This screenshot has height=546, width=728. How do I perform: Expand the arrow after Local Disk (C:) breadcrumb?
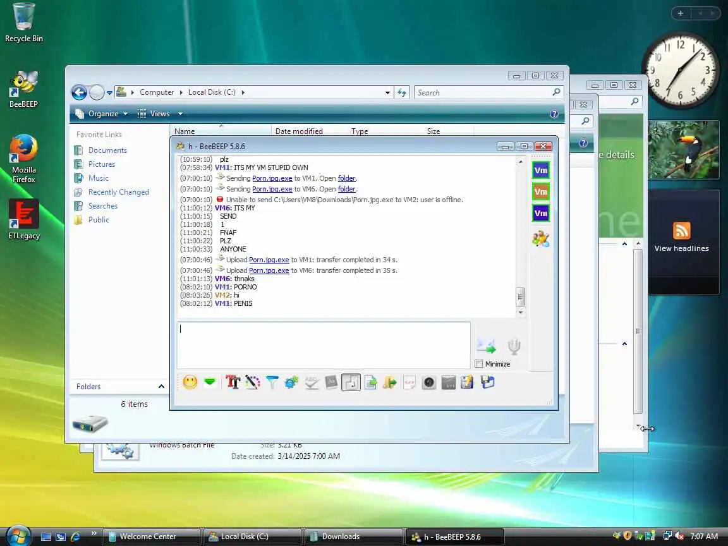[x=243, y=92]
